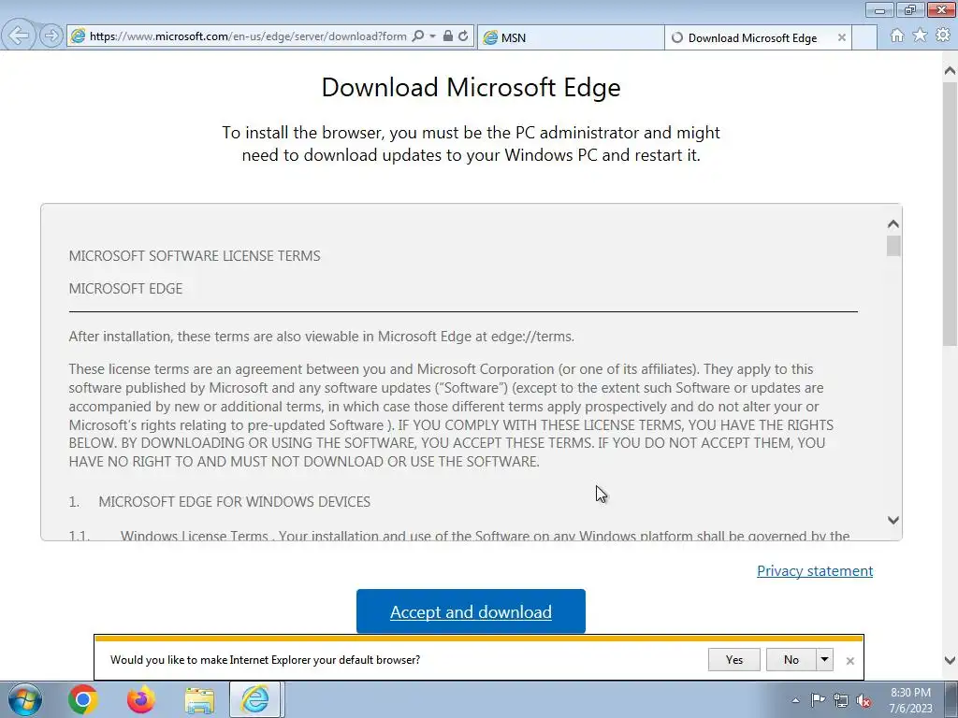Image resolution: width=958 pixels, height=718 pixels.
Task: Click the Accept and download button
Action: [x=471, y=611]
